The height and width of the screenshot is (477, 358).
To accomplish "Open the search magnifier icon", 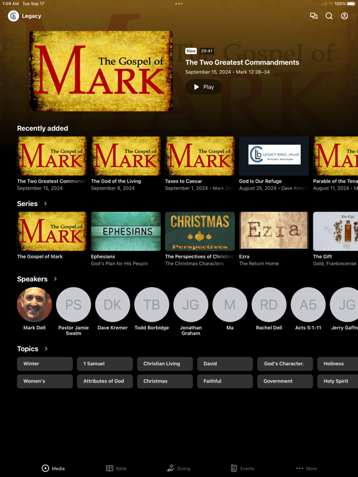I will pyautogui.click(x=329, y=16).
